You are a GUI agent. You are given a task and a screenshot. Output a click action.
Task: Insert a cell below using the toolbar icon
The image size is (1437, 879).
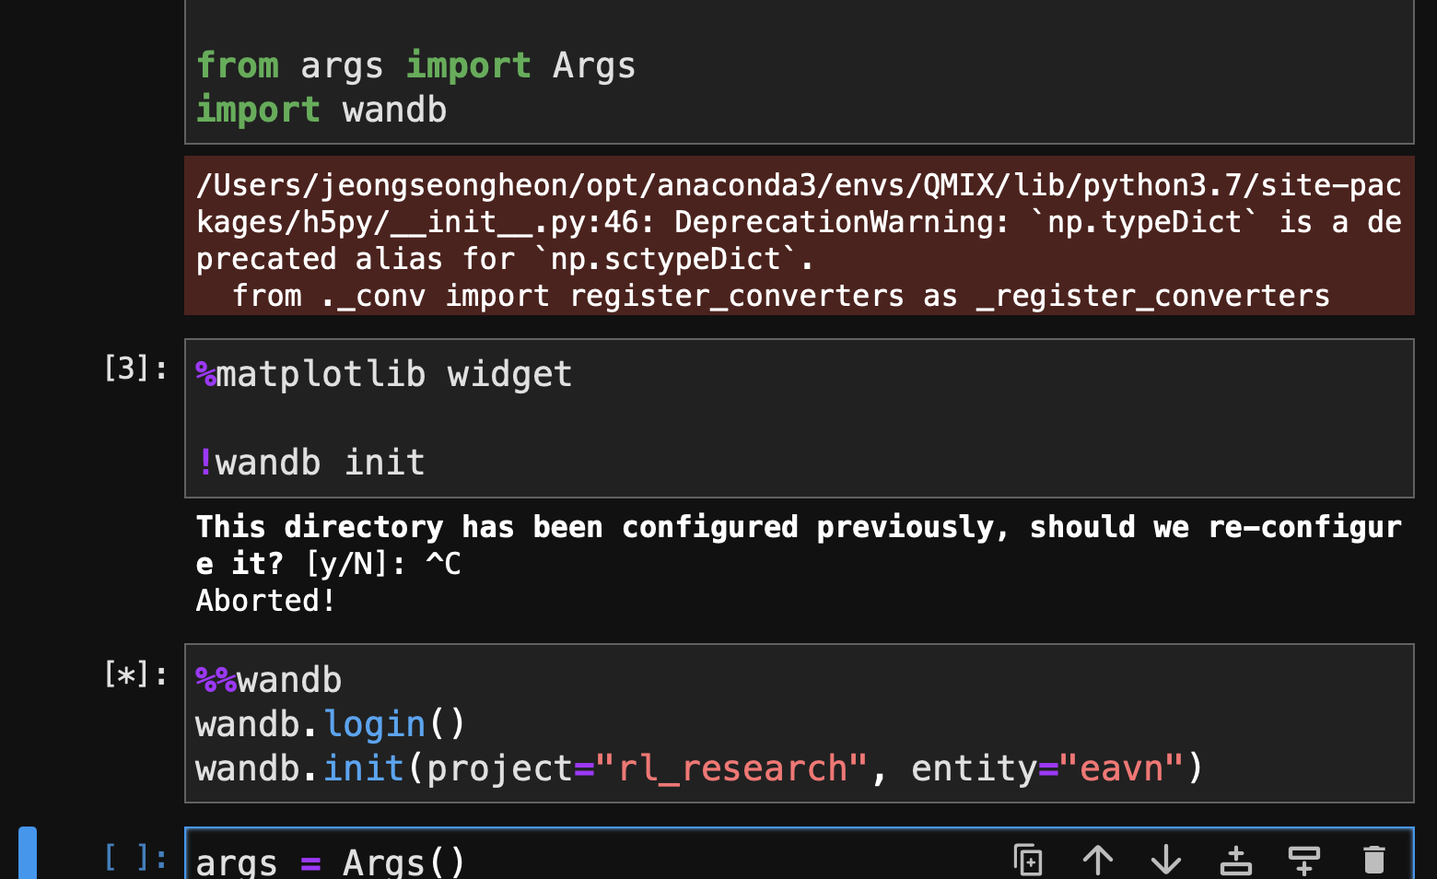click(1304, 860)
